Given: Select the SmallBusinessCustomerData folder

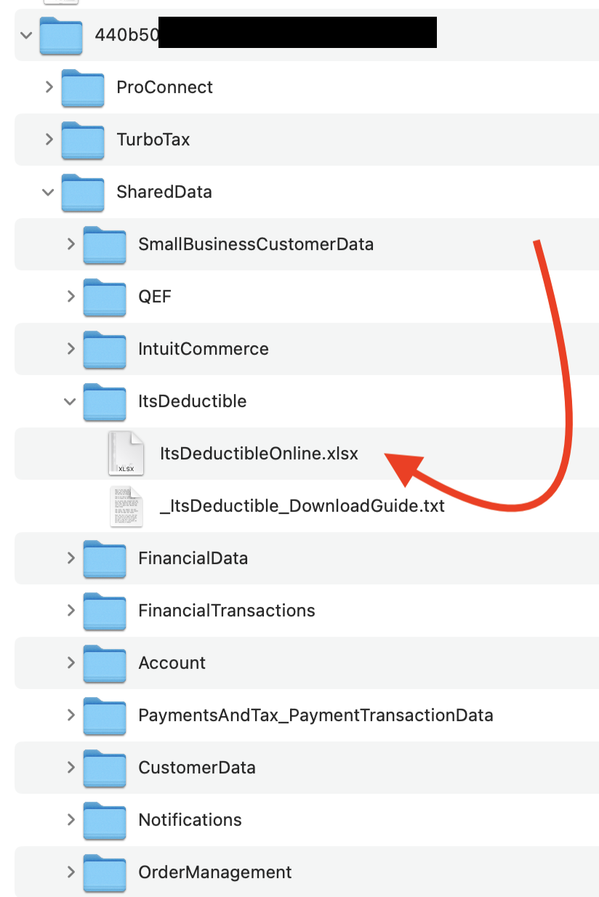Looking at the screenshot, I should click(x=256, y=244).
